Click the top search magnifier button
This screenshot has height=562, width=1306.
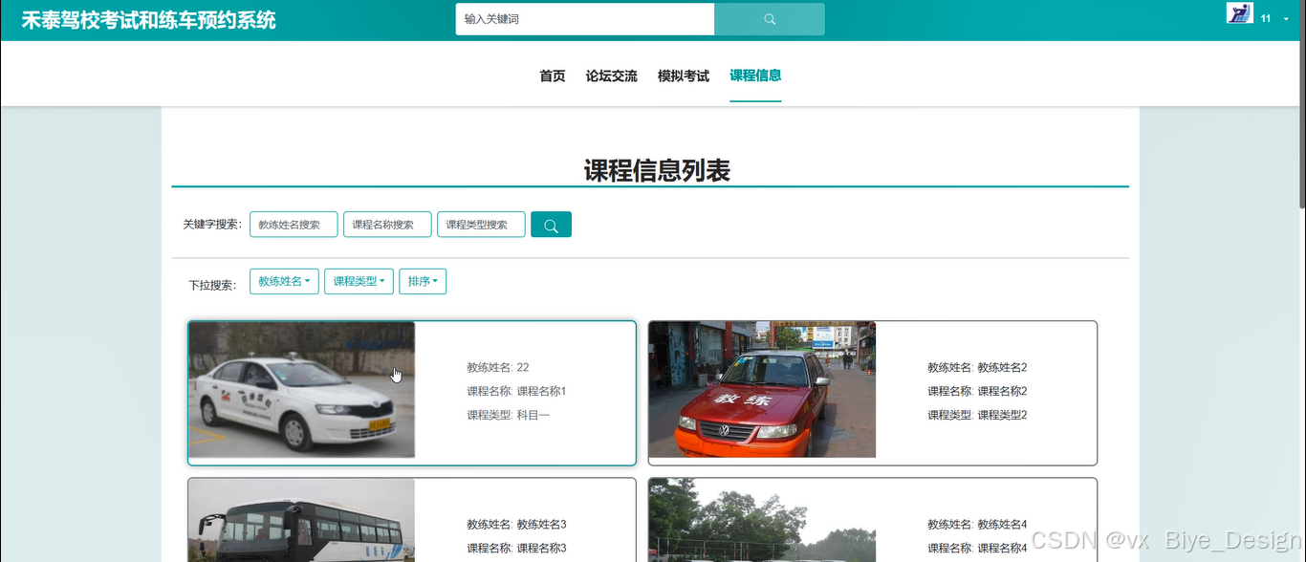(x=770, y=19)
